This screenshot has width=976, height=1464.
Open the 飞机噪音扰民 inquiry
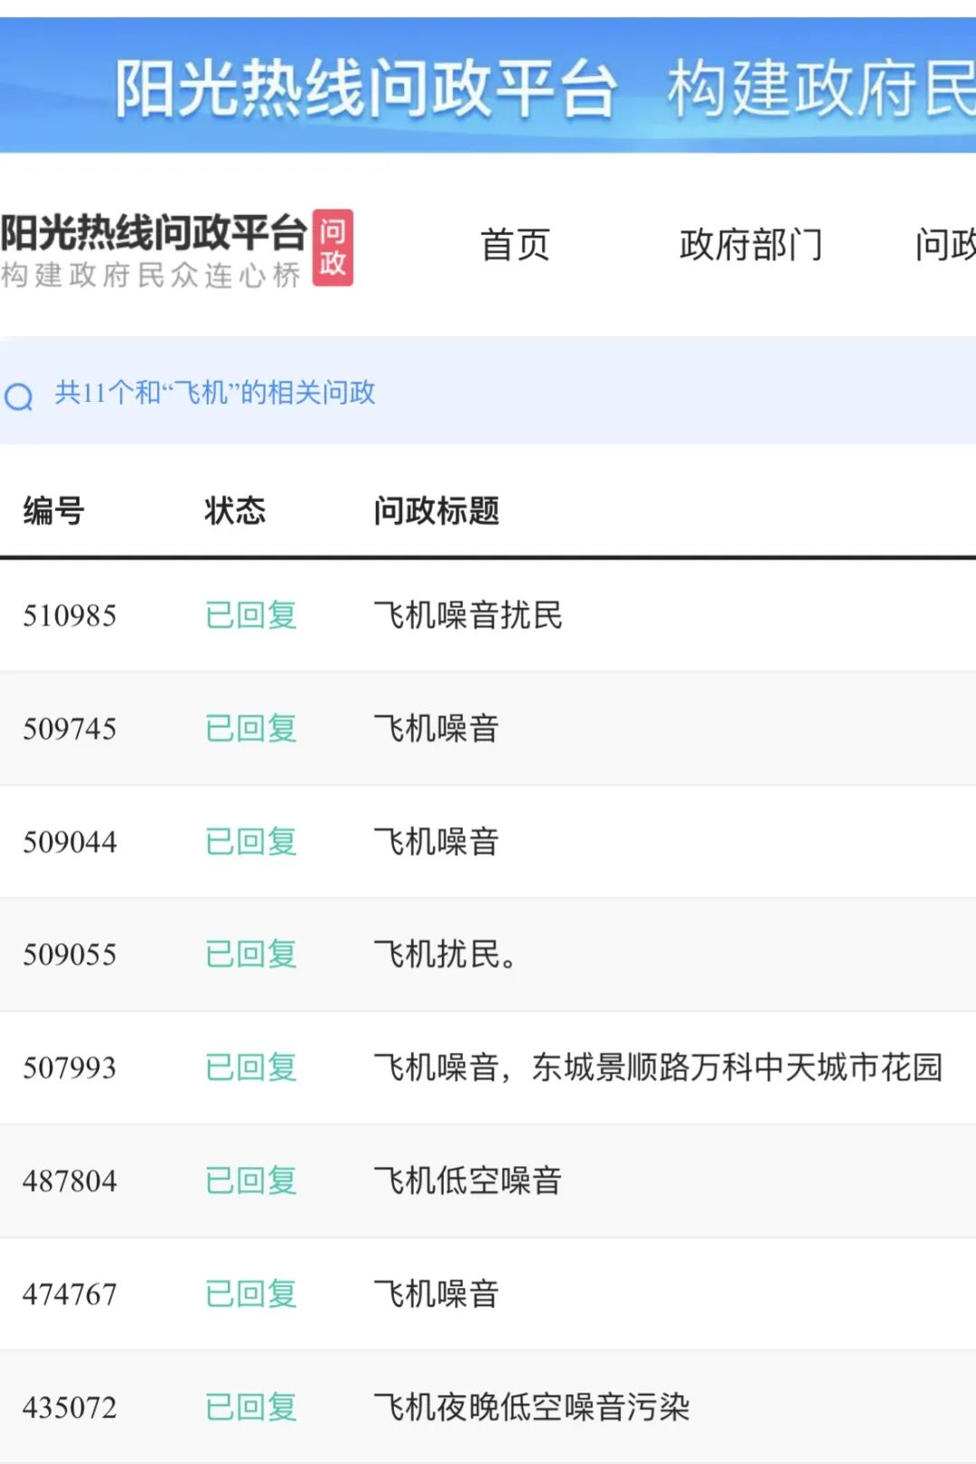coord(468,616)
